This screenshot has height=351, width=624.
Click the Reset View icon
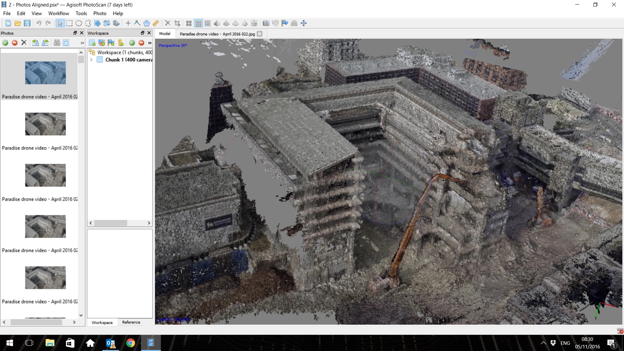(x=304, y=23)
